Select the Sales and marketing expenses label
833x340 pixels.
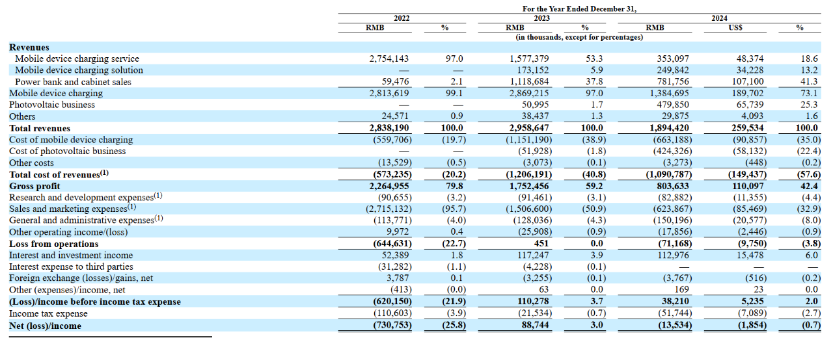(68, 209)
